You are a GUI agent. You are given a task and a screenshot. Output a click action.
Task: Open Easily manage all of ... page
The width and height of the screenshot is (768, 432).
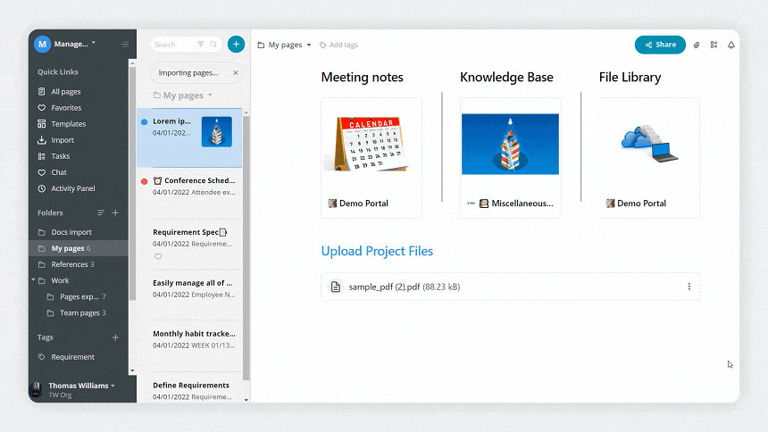pyautogui.click(x=189, y=295)
